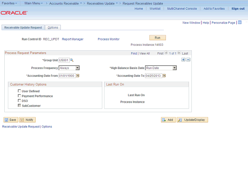Sign out of the application
Viewport: 248px width, 186px height.
point(238,9)
